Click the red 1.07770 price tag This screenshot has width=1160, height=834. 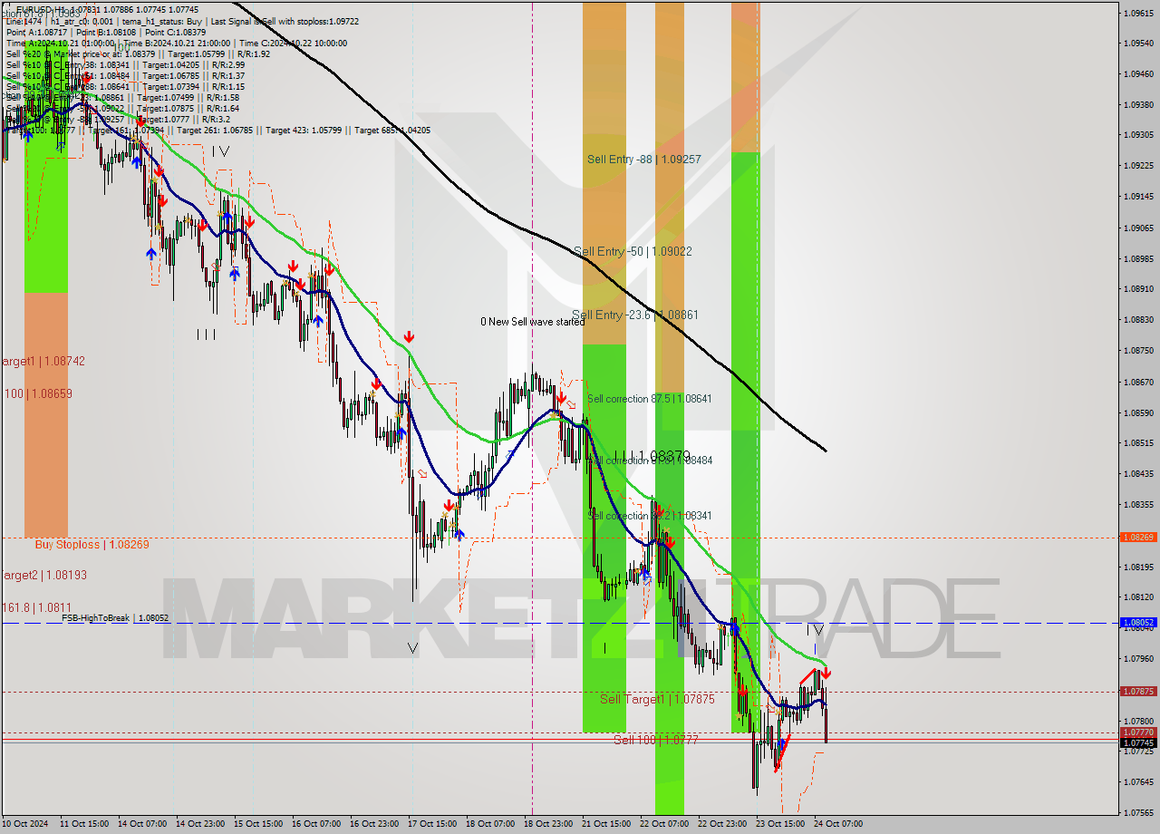(x=1138, y=732)
